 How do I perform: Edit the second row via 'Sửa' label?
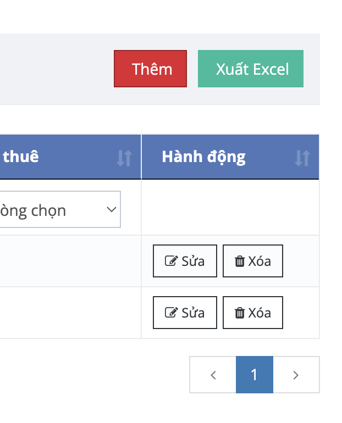(x=193, y=313)
